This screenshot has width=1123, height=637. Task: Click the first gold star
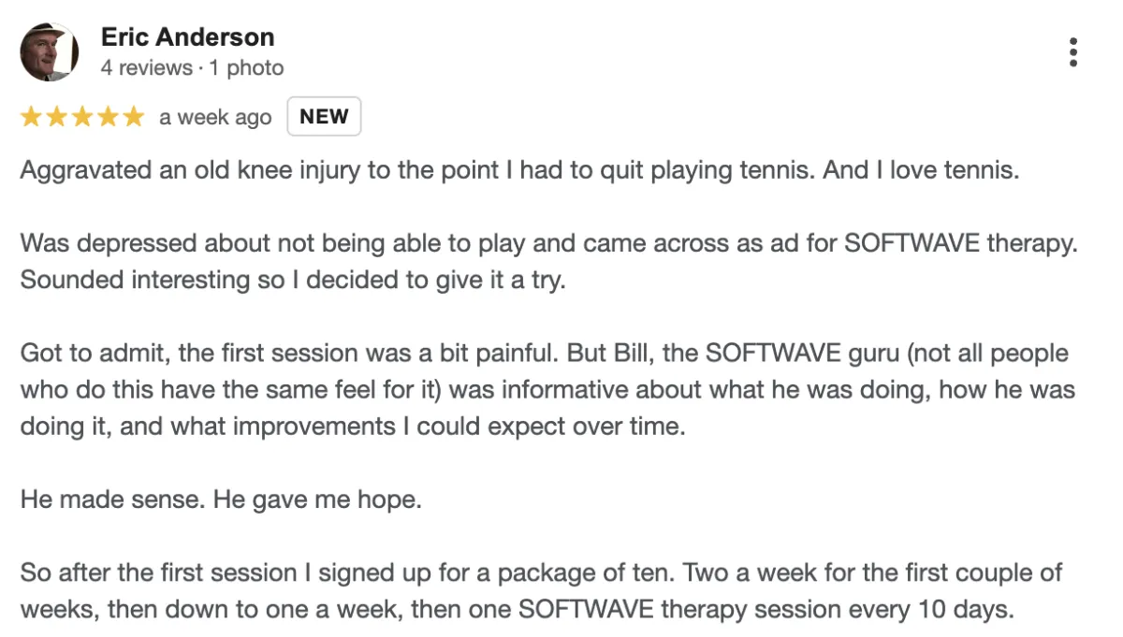(32, 117)
